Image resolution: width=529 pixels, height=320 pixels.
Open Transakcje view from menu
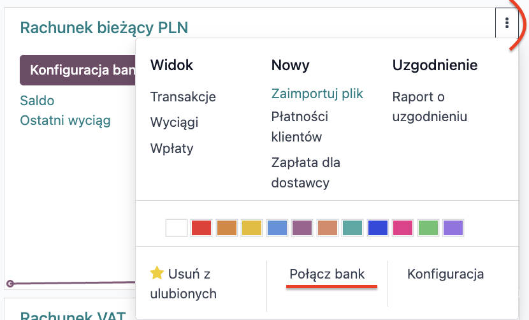[x=183, y=97]
